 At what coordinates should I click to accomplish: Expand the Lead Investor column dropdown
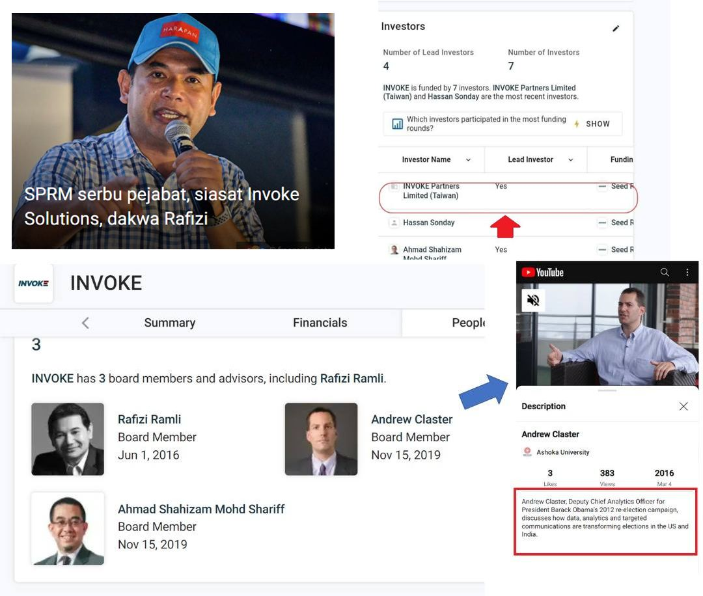pyautogui.click(x=571, y=159)
